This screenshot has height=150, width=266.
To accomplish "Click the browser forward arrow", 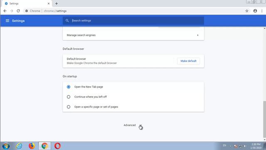I will click(x=12, y=11).
